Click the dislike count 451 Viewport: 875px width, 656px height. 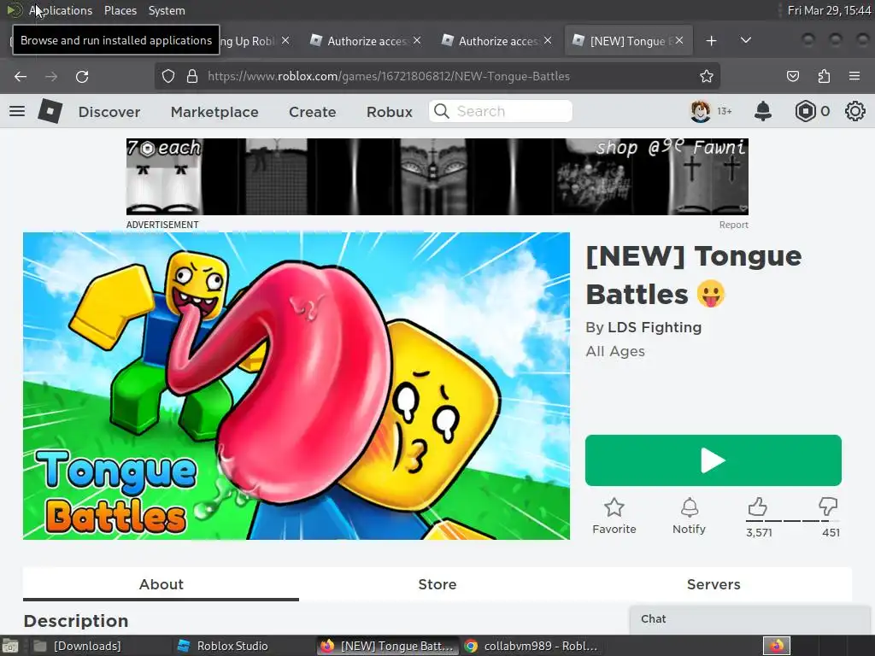click(x=831, y=532)
